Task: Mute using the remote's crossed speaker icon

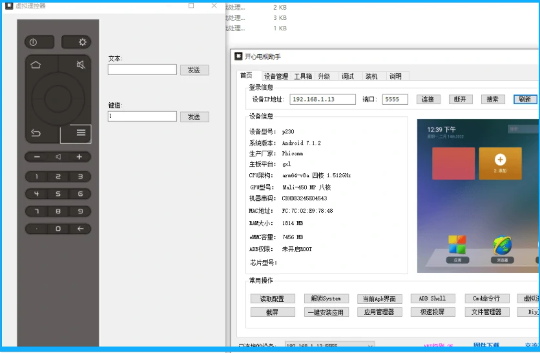Action: (x=80, y=64)
